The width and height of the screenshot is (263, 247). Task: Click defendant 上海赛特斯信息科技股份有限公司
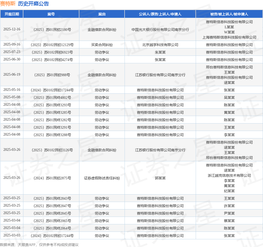pyautogui.click(x=229, y=37)
